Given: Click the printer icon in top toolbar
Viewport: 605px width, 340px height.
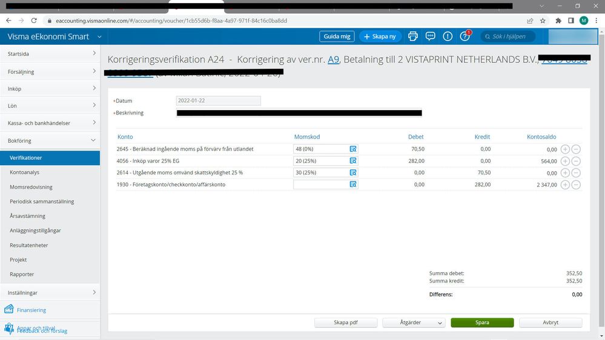Looking at the screenshot, I should [x=413, y=36].
